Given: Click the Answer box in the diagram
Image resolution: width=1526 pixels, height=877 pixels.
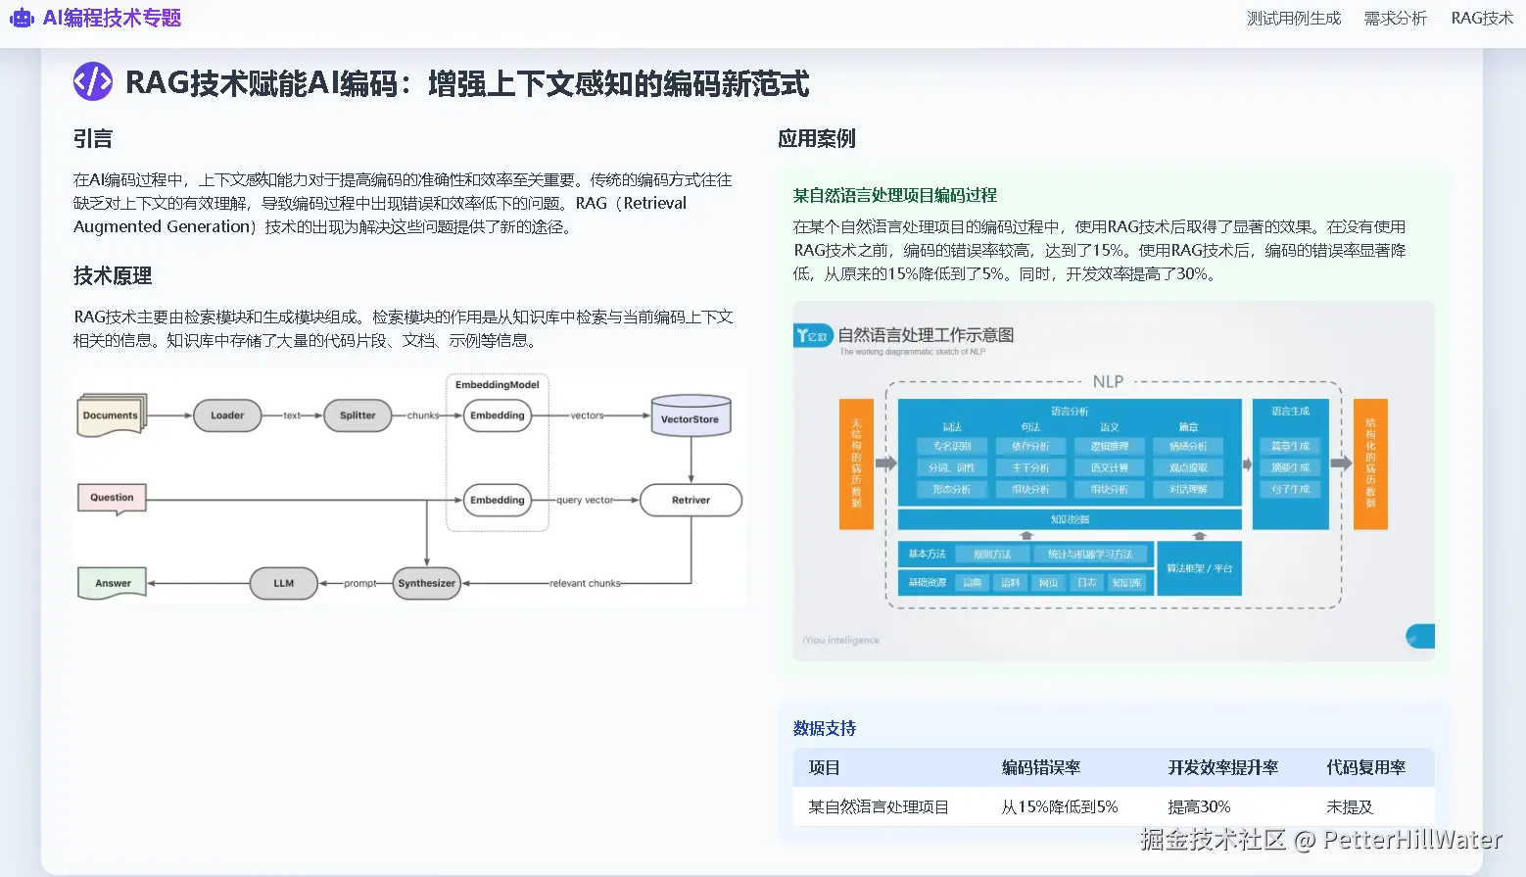Looking at the screenshot, I should (x=112, y=583).
